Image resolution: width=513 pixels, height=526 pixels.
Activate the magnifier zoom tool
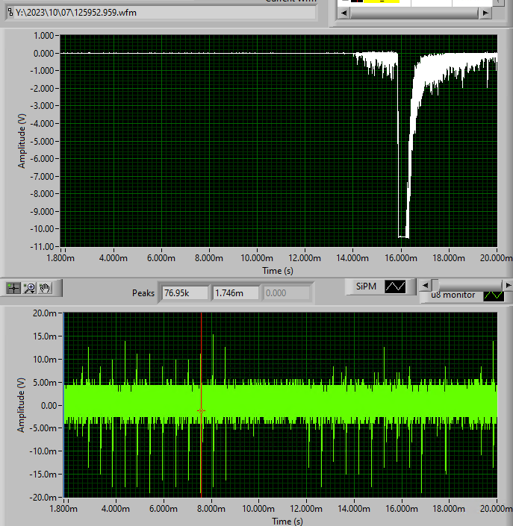(30, 287)
